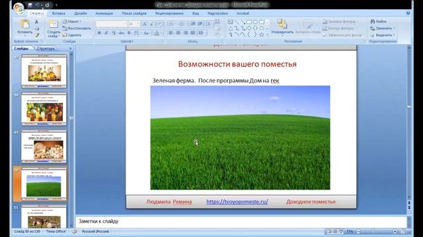
Task: Select the Isosceles Triangle shape in gallery
Action: click(x=231, y=28)
